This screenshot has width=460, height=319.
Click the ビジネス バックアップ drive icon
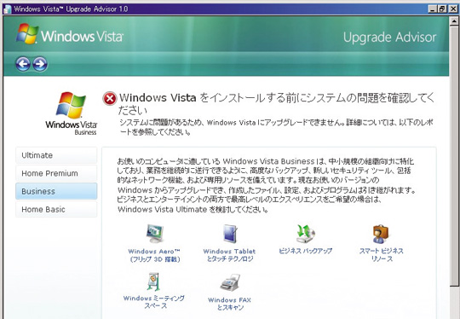coord(306,234)
